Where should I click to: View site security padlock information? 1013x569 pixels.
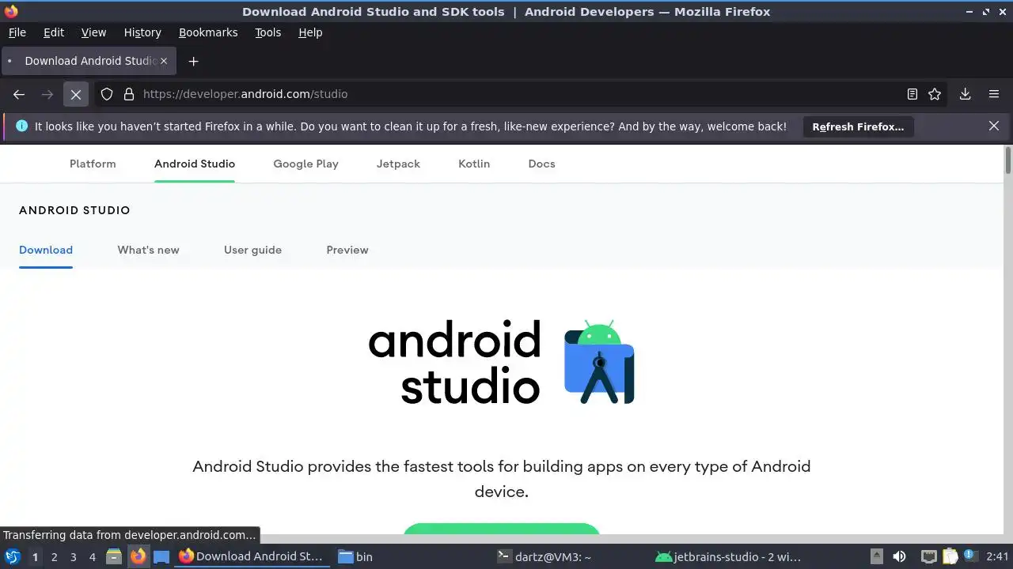129,94
